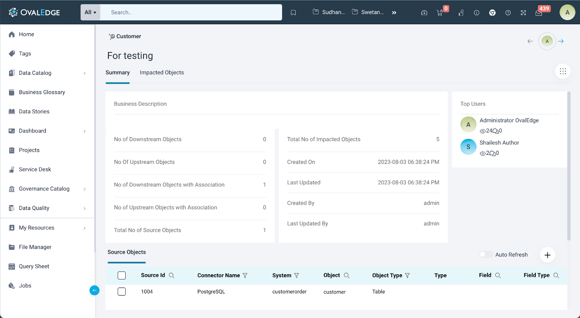Open the All search scope dropdown
The width and height of the screenshot is (580, 318).
(90, 12)
